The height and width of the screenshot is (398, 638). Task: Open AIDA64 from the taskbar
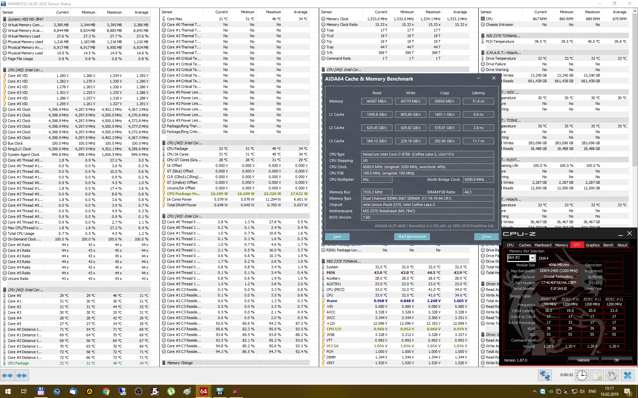click(203, 391)
